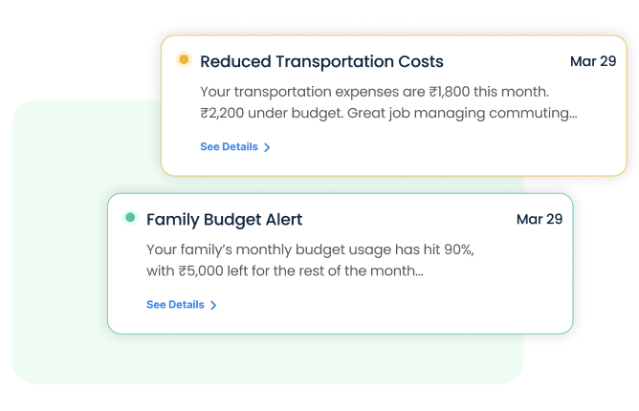Click the green status dot on Family Budget Alert
The width and height of the screenshot is (639, 411).
pyautogui.click(x=130, y=218)
